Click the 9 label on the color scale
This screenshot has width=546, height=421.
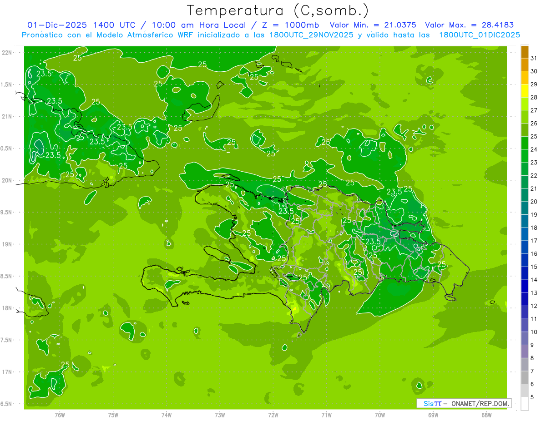532,345
